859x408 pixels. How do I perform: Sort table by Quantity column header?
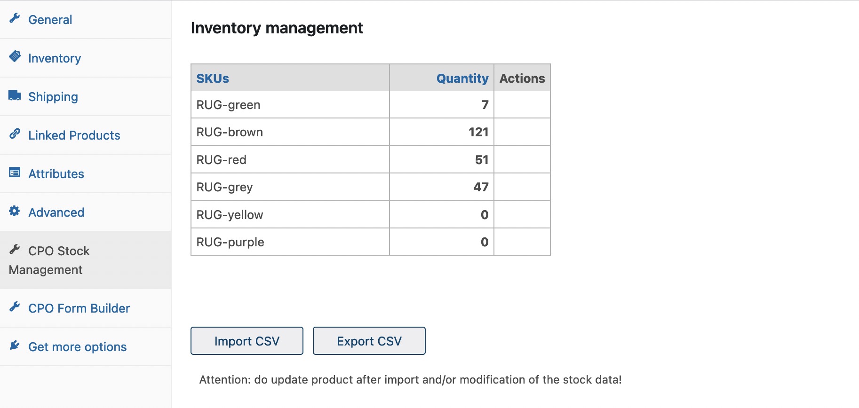(x=462, y=78)
